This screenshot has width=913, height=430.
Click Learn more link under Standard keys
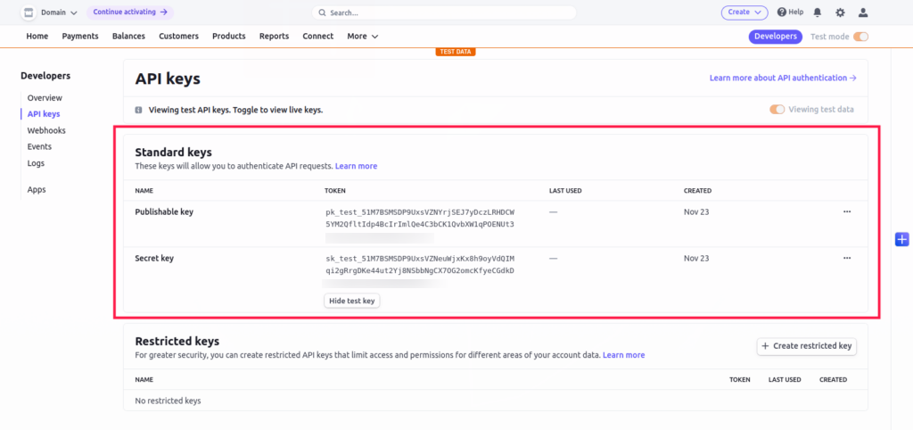point(357,166)
